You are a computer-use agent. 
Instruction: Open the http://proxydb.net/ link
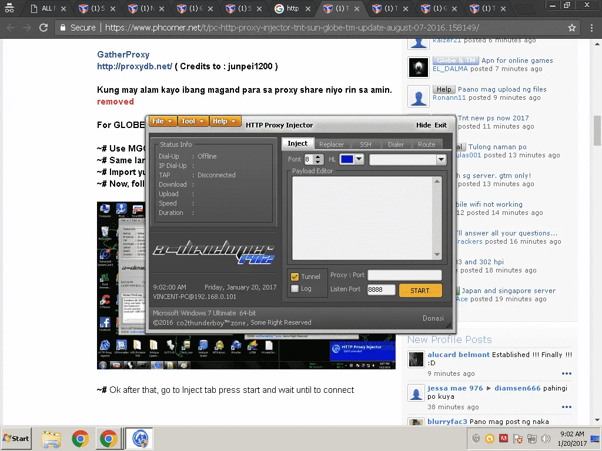(x=135, y=66)
